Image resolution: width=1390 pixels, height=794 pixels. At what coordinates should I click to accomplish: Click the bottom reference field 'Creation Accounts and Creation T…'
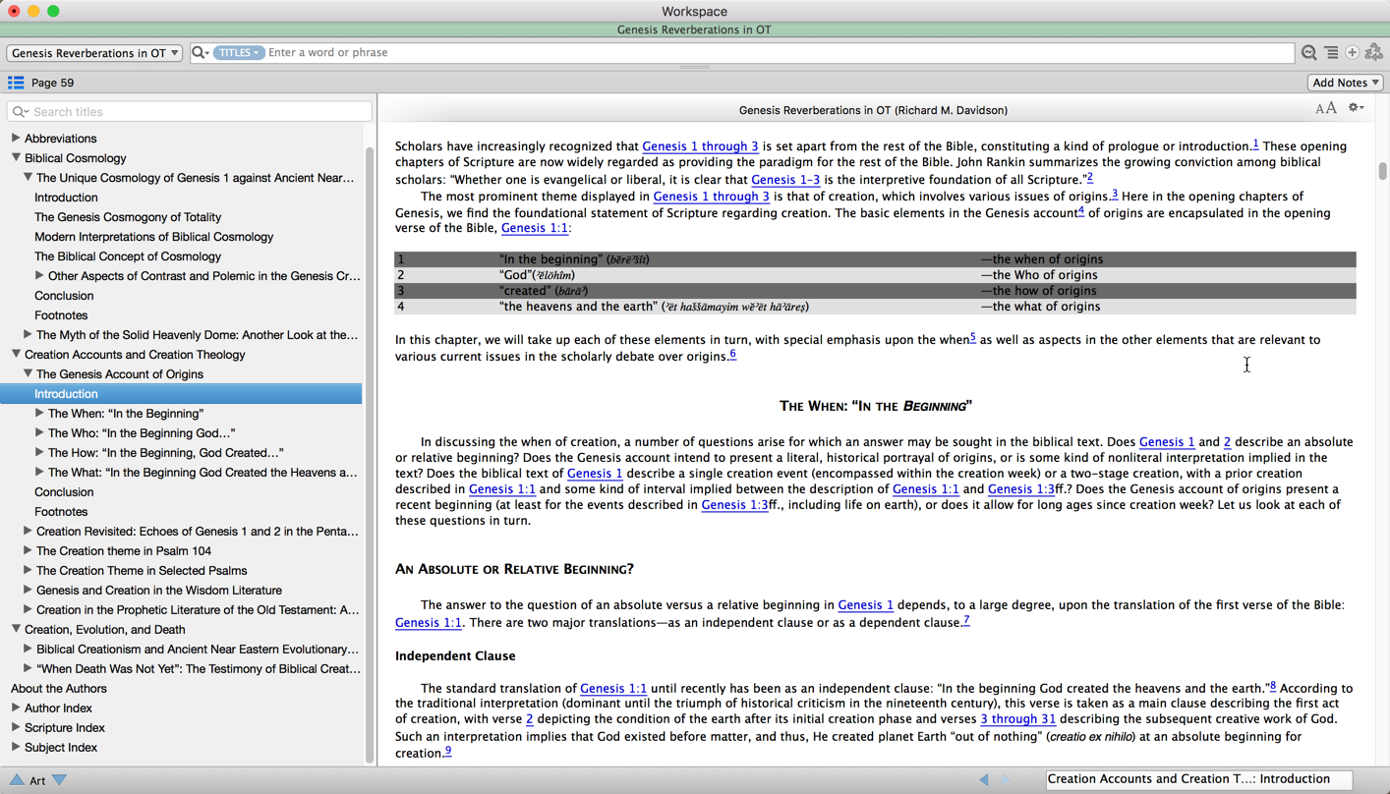(1198, 779)
